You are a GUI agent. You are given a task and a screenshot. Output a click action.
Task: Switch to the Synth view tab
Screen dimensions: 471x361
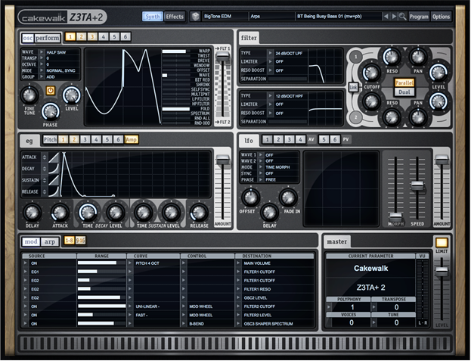153,17
